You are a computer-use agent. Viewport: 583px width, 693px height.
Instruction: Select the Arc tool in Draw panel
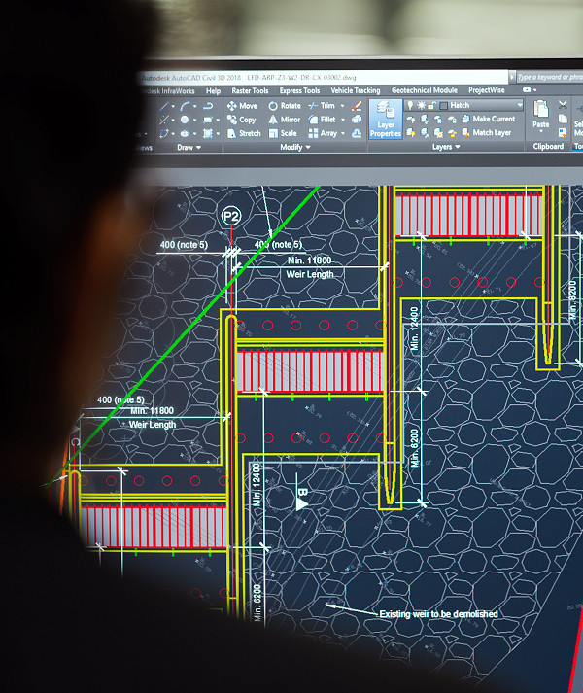pos(186,106)
